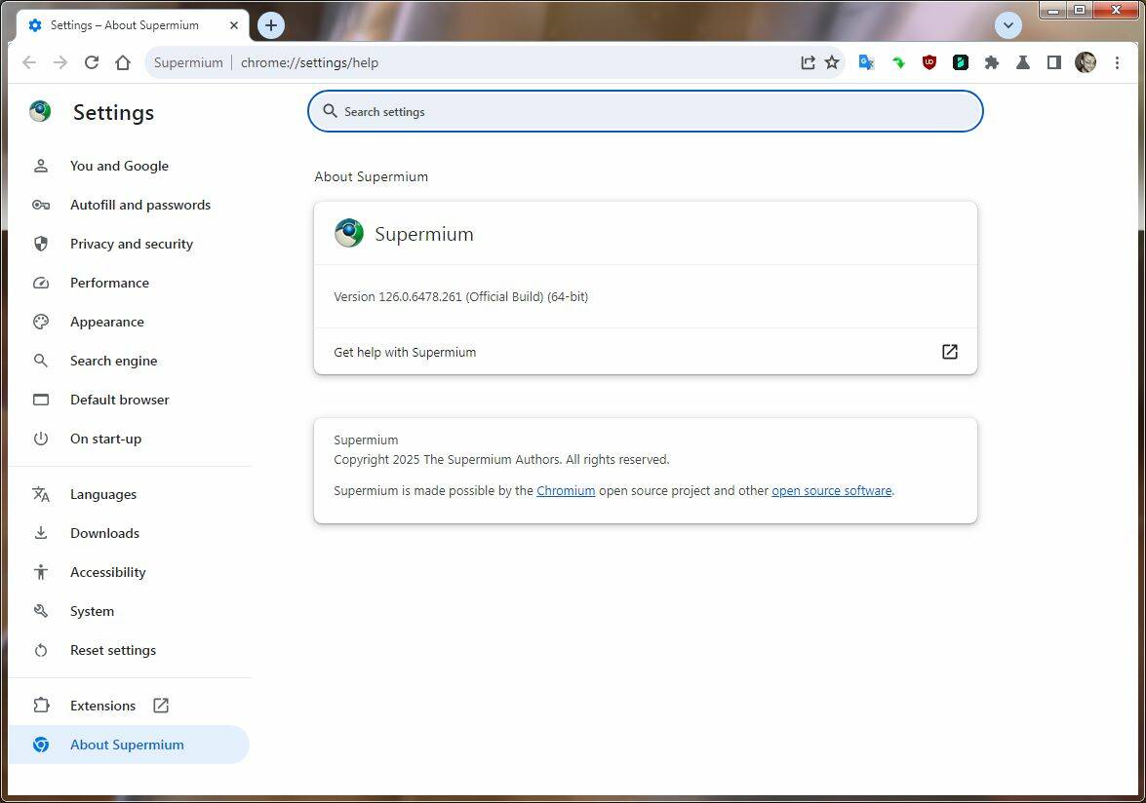Open the profile avatar menu
The image size is (1146, 803).
pos(1086,62)
